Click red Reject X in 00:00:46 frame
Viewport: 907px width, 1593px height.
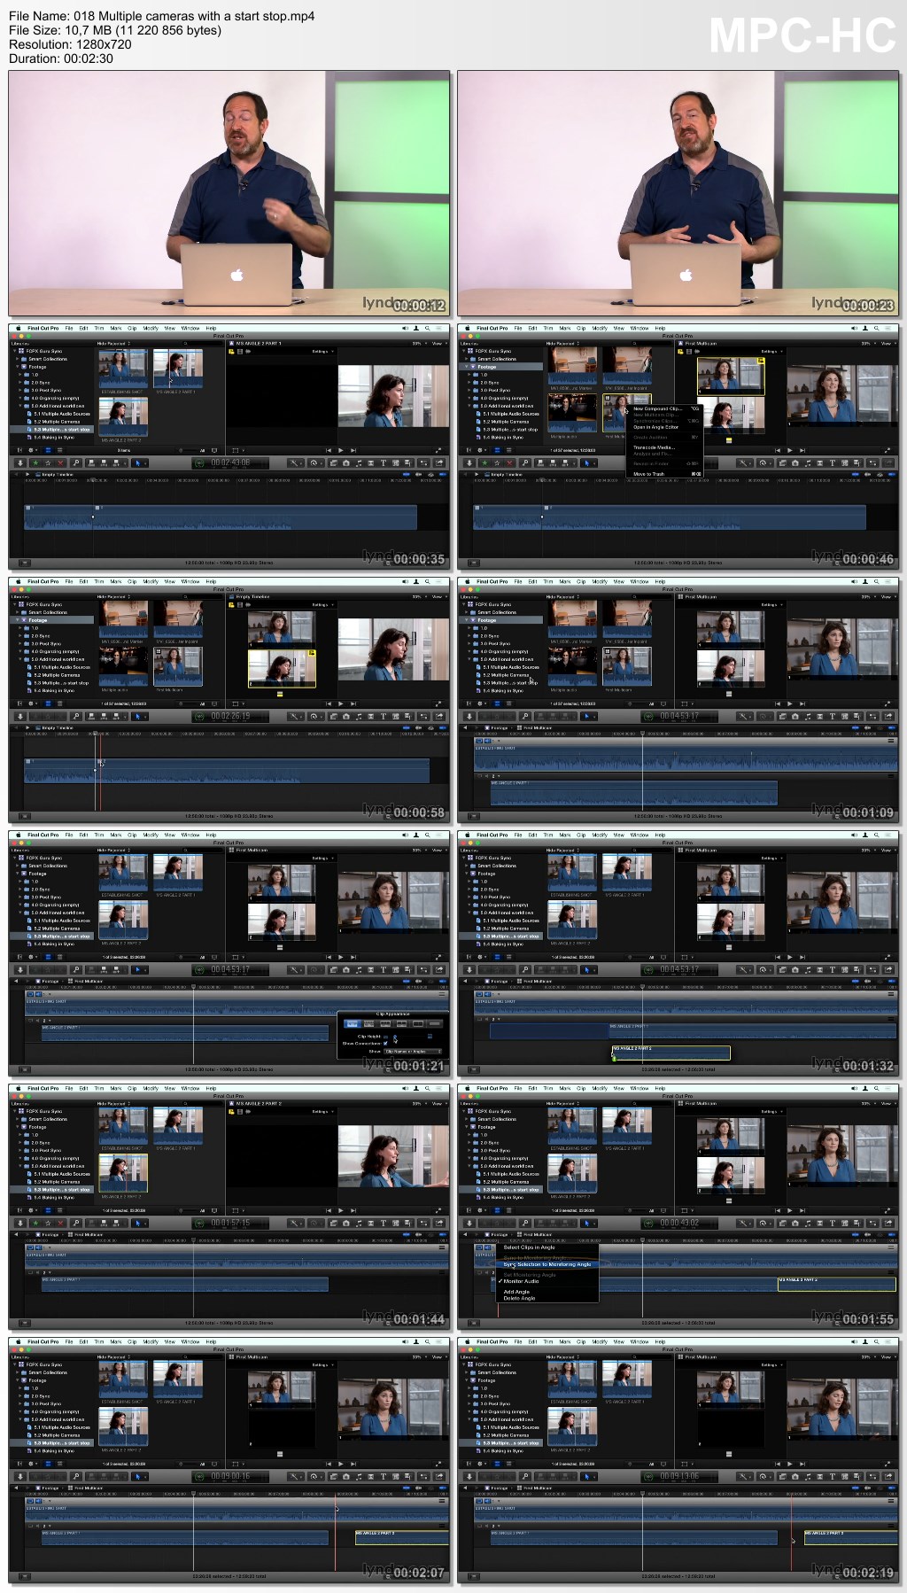click(x=510, y=462)
